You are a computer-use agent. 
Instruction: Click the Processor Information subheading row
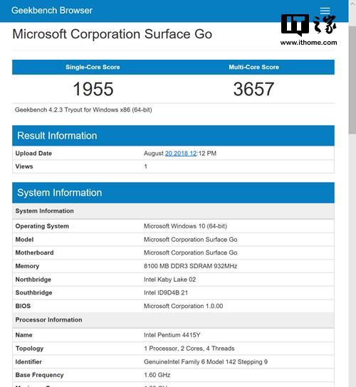173,319
